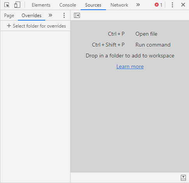The width and height of the screenshot is (189, 183).
Task: Hide the navigator sidebar pane icon
Action: click(x=77, y=16)
